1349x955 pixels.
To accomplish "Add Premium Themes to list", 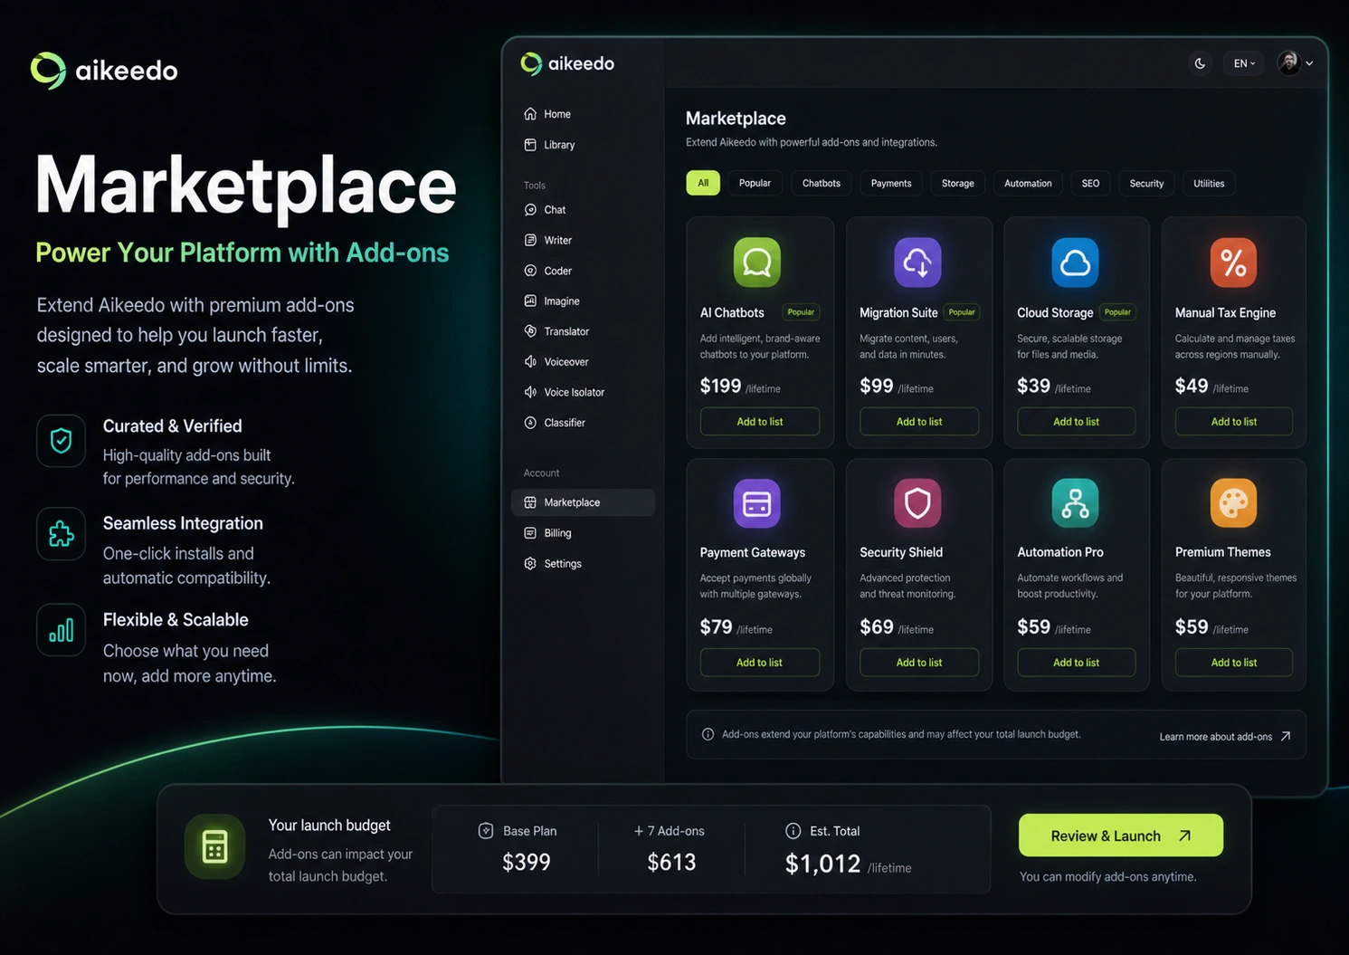I will [x=1234, y=663].
